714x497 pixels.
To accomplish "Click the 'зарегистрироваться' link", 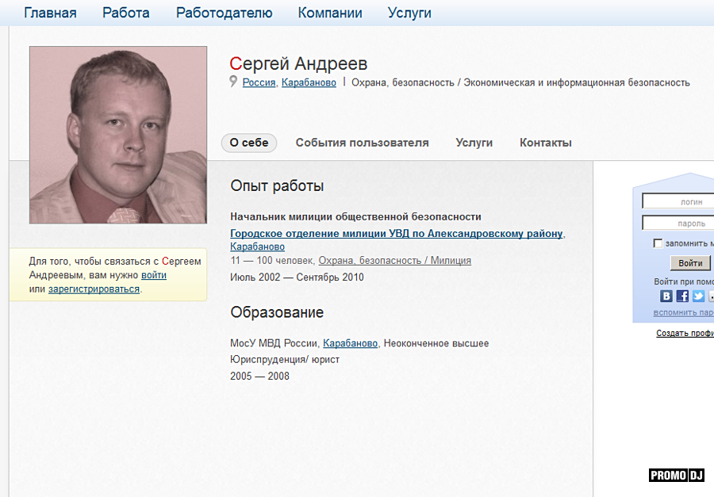I will pos(94,289).
